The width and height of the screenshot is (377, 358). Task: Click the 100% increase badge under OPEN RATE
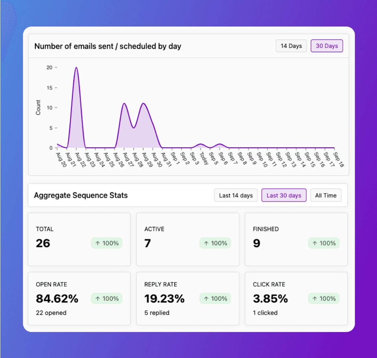click(107, 298)
